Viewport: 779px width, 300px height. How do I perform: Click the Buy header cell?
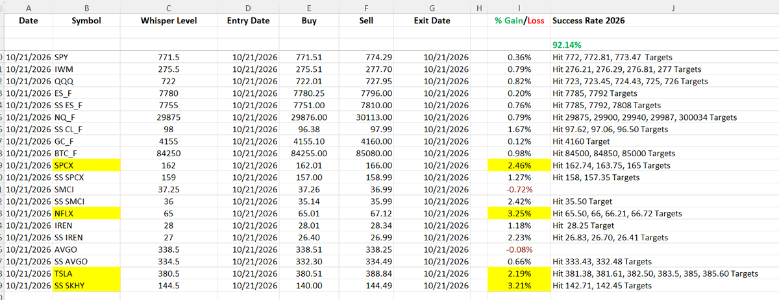coord(309,21)
